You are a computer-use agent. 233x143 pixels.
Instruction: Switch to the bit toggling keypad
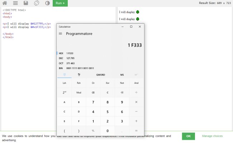(x=79, y=75)
